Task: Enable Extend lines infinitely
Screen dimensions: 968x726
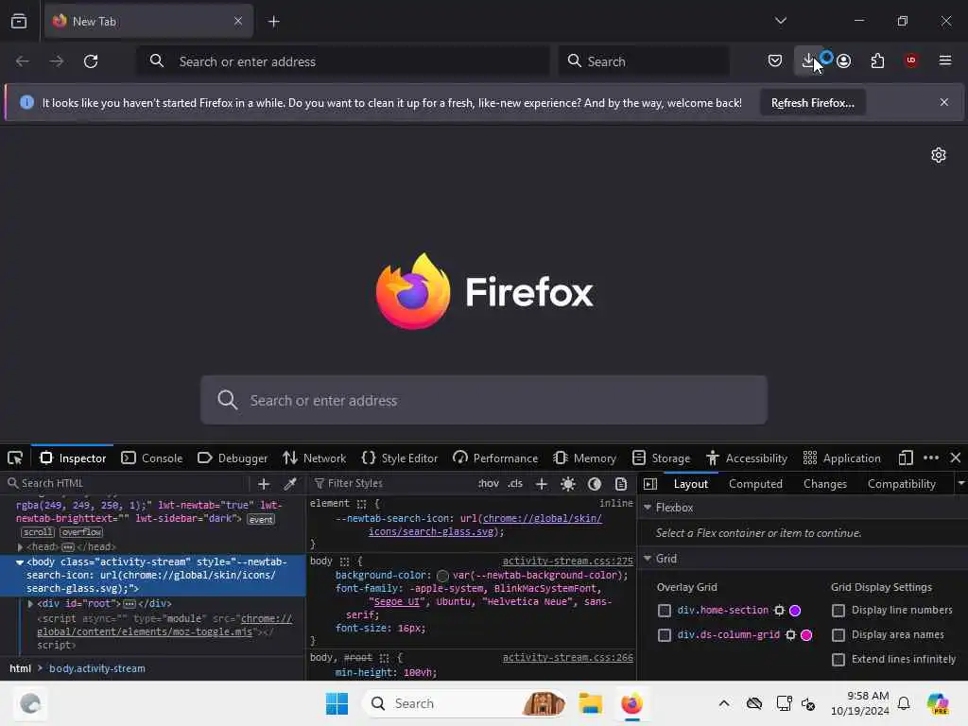Action: pyautogui.click(x=838, y=660)
